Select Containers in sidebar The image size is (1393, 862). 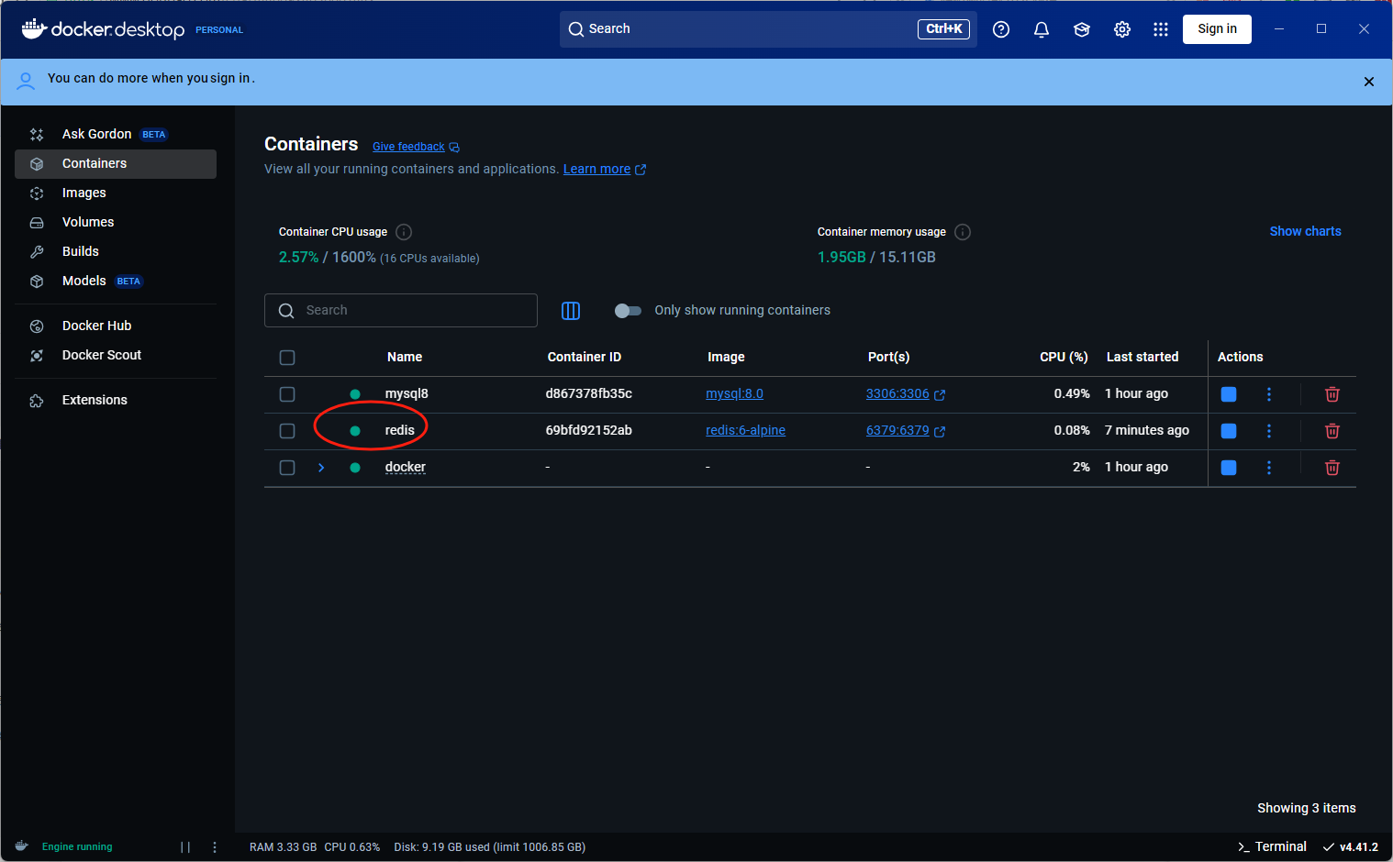(x=116, y=163)
